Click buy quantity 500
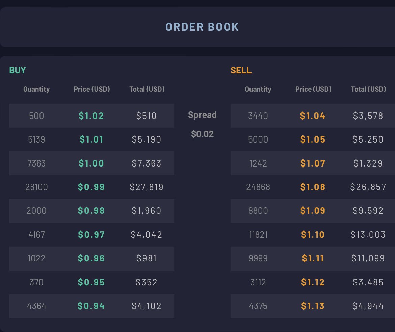This screenshot has width=395, height=332. 36,116
